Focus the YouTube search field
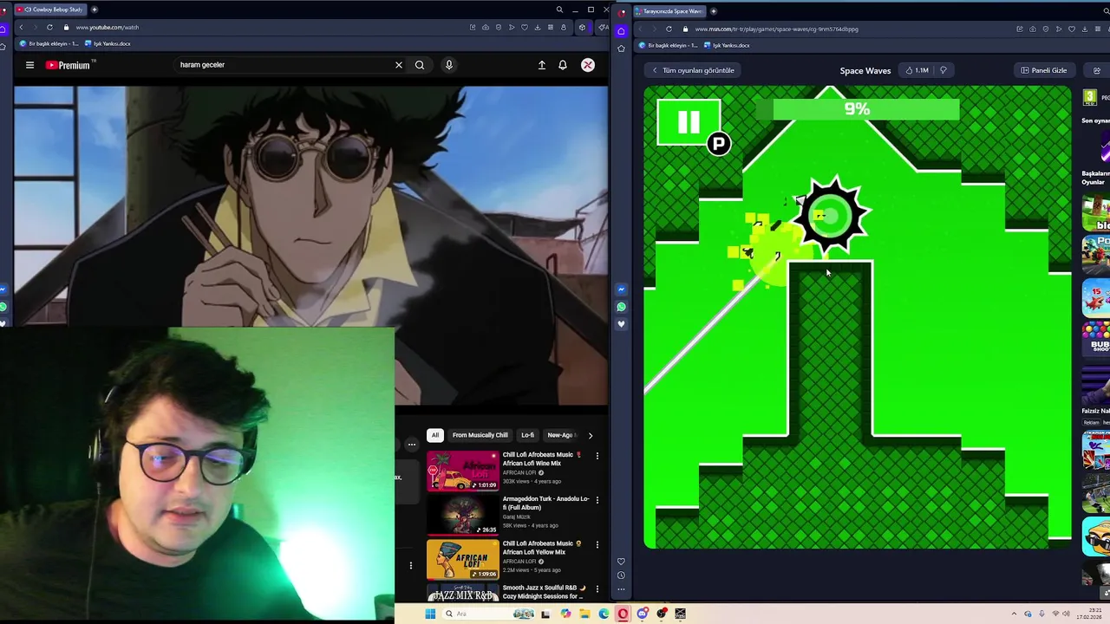Viewport: 1110px width, 624px height. (x=282, y=65)
